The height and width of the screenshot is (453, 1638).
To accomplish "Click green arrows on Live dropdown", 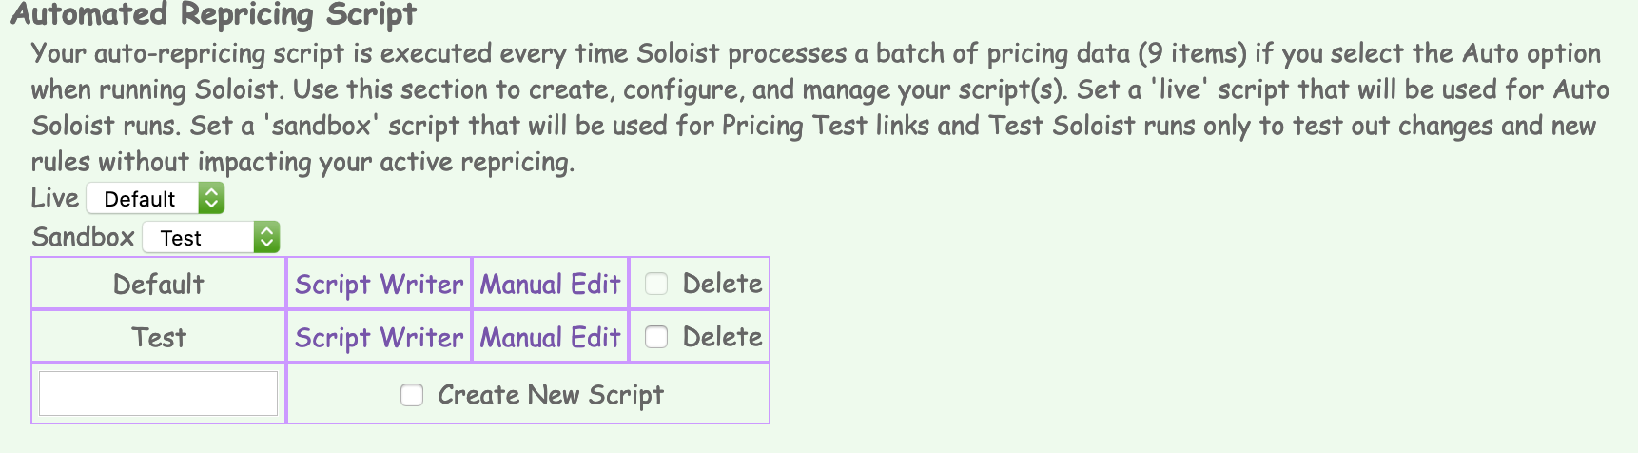I will (211, 198).
